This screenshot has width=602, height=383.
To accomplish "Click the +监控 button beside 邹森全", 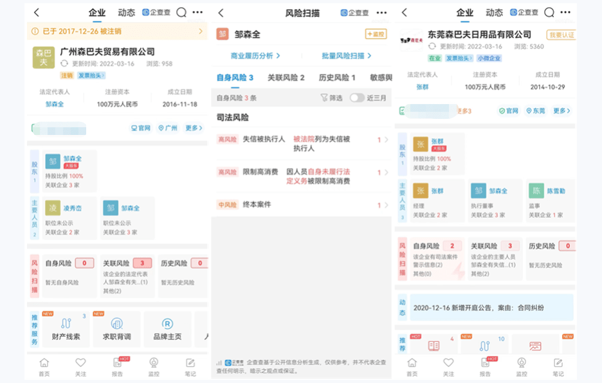I will [x=375, y=34].
